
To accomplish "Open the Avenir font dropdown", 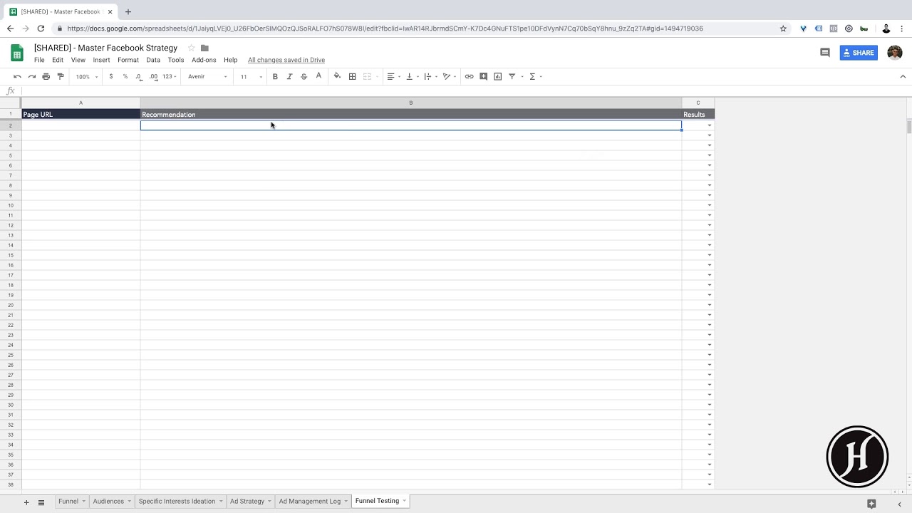I will 207,76.
